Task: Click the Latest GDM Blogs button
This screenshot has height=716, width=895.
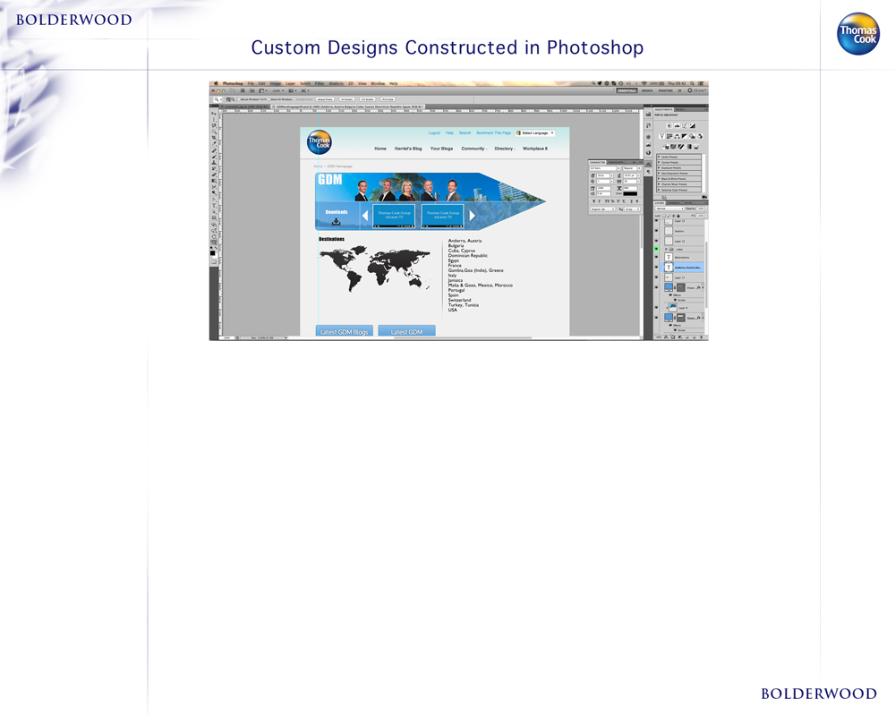Action: click(x=345, y=331)
